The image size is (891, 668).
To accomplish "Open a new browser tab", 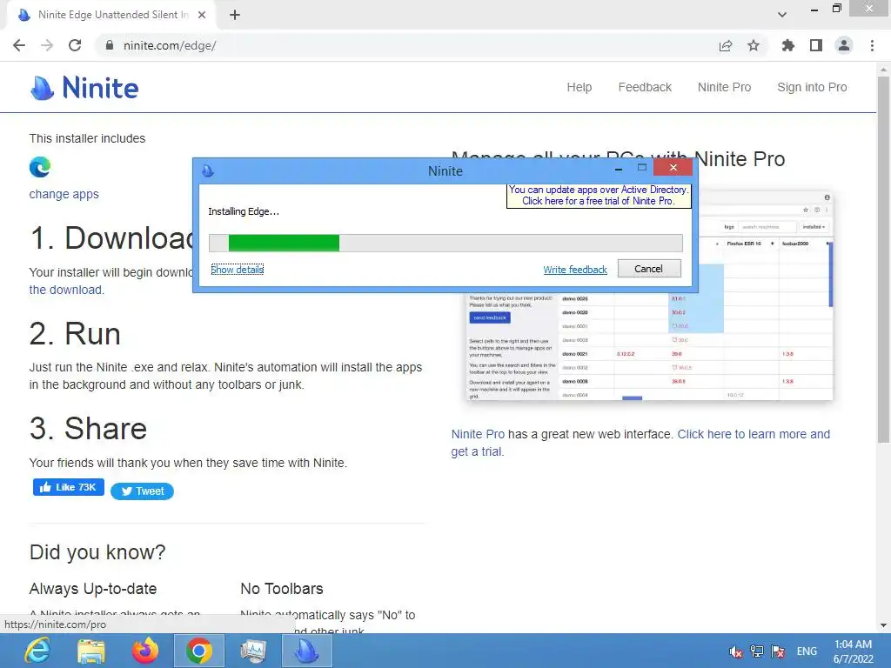I will [x=235, y=15].
